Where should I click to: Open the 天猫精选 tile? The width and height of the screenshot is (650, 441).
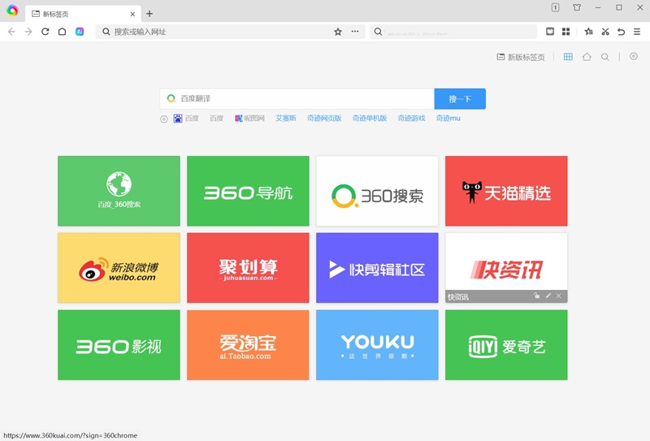point(506,191)
